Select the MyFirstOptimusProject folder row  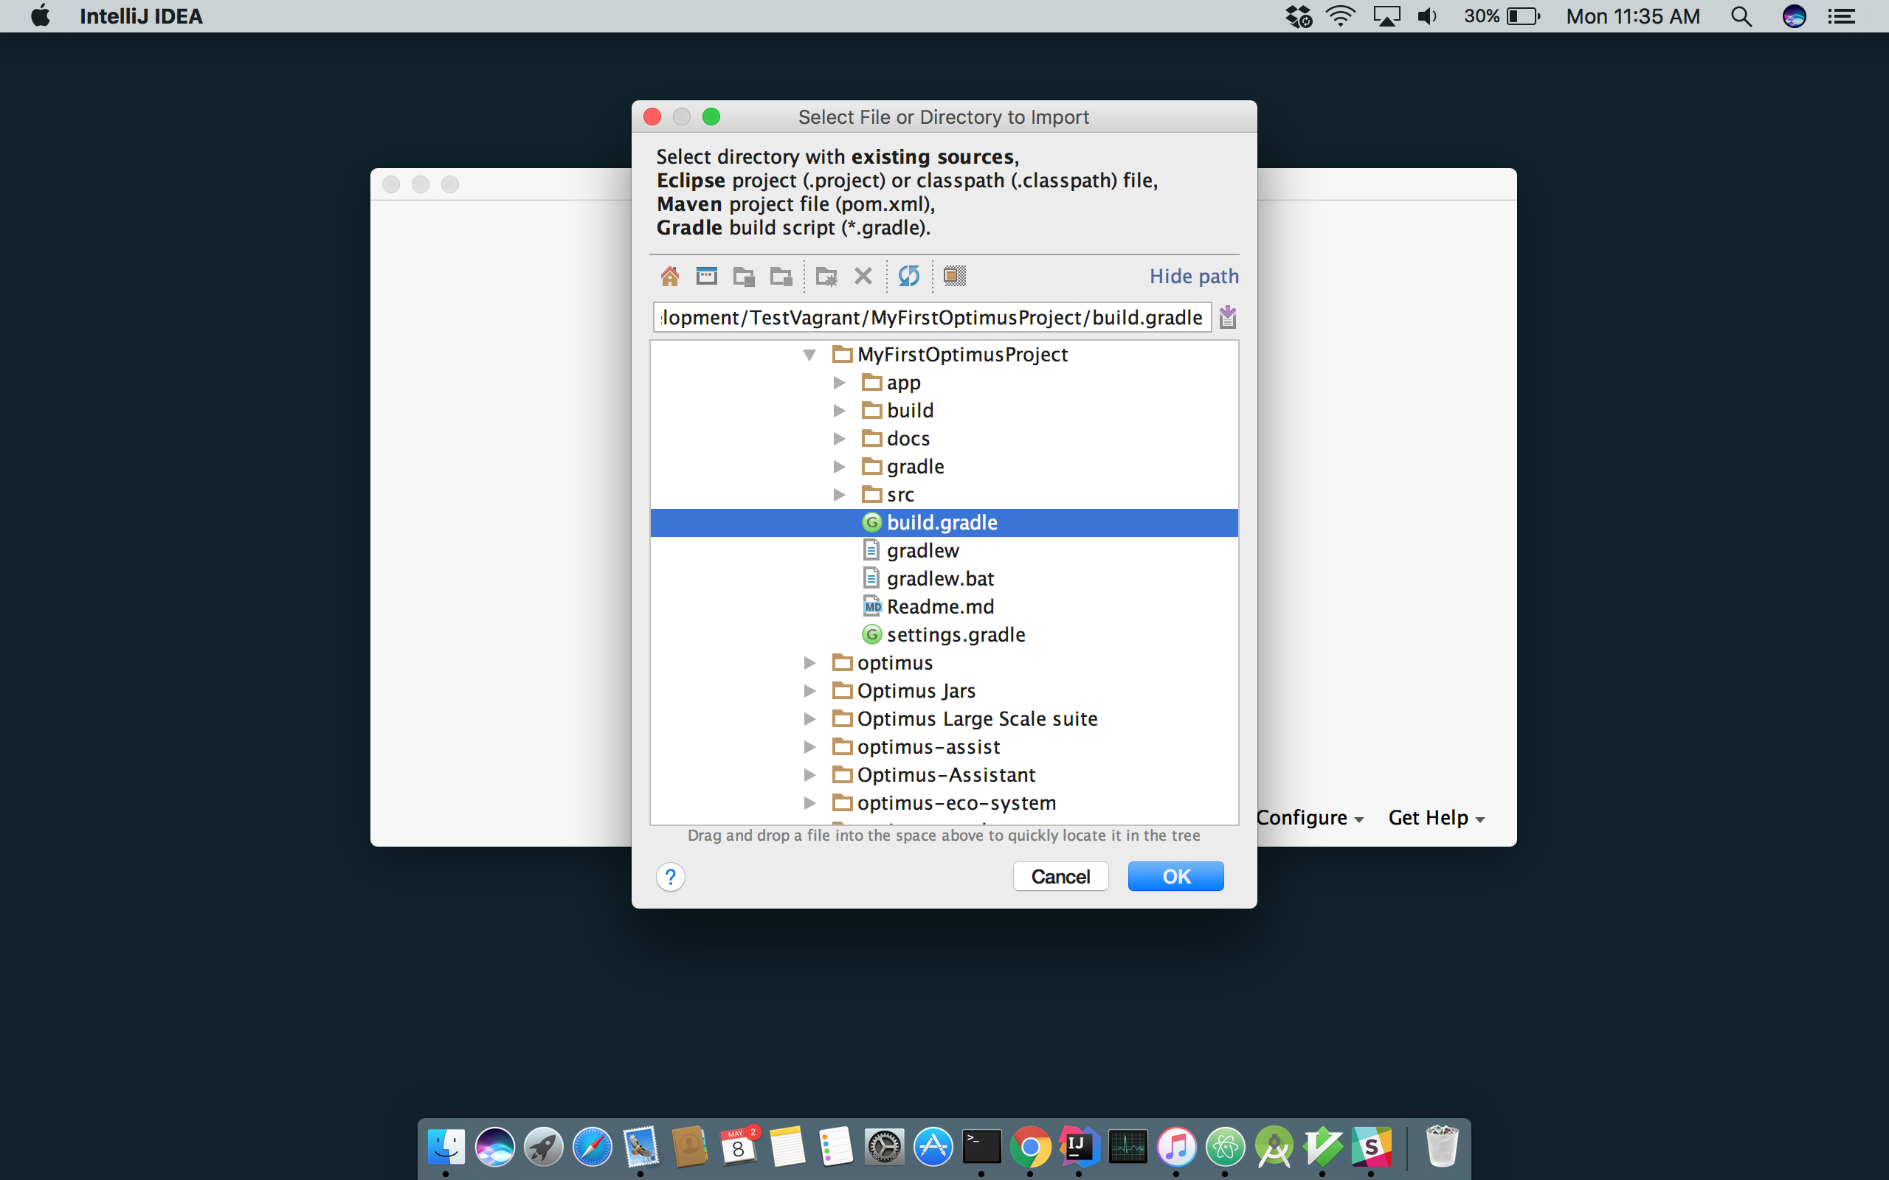click(944, 354)
